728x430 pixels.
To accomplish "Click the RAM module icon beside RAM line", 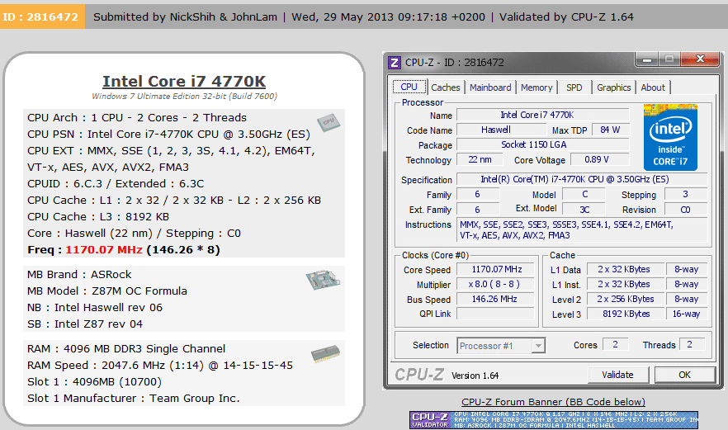I will 325,354.
